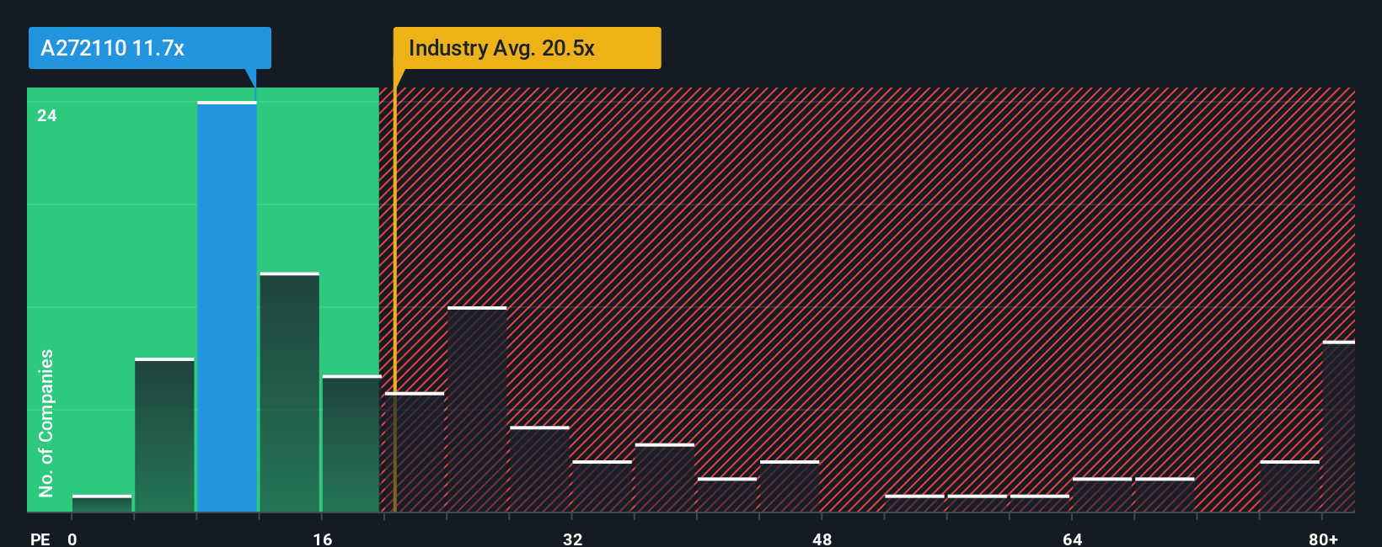This screenshot has width=1382, height=547.
Task: Select the tallest bar in the red hatched zone
Action: click(x=477, y=409)
